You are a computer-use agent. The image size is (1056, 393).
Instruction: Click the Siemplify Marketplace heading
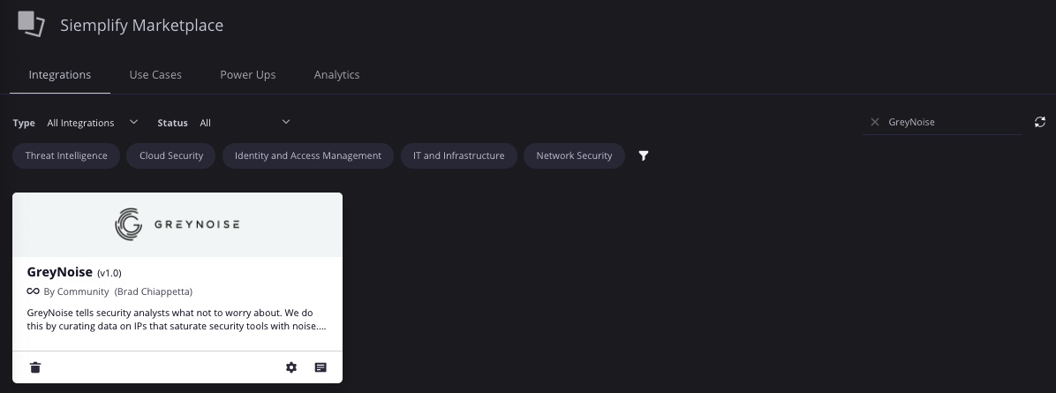click(x=141, y=25)
